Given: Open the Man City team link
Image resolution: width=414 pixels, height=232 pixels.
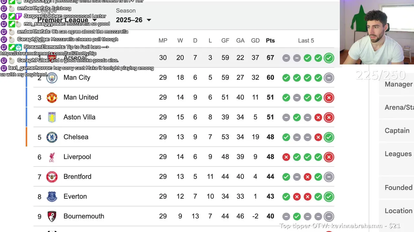Looking at the screenshot, I should coord(77,78).
